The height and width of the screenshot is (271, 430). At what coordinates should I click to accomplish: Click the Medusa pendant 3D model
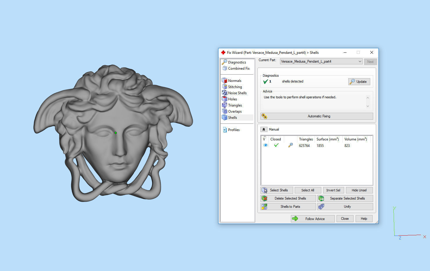point(113,133)
